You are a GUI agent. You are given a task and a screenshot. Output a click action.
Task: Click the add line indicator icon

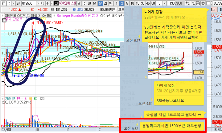click(193, 3)
